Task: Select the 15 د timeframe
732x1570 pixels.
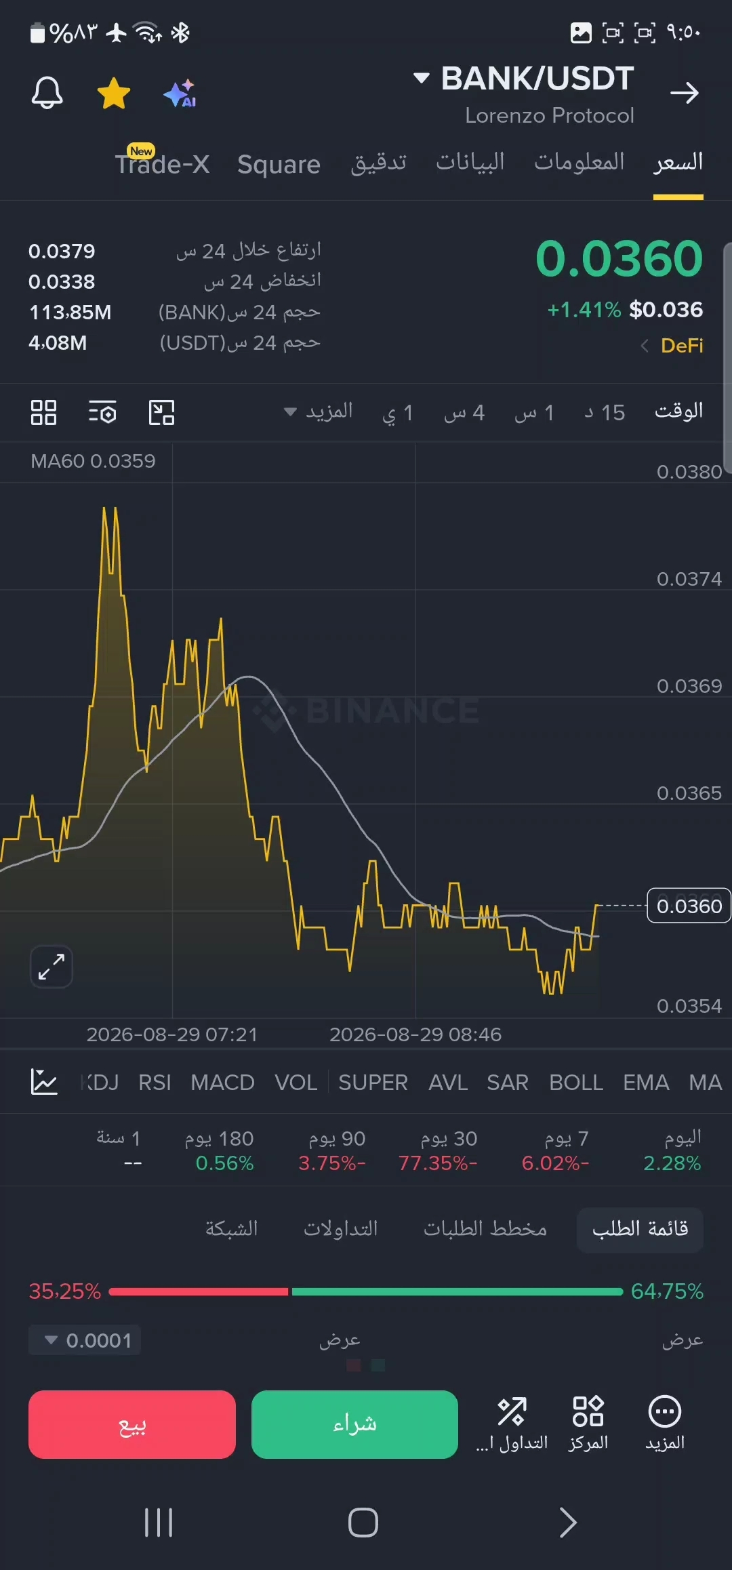Action: point(605,412)
